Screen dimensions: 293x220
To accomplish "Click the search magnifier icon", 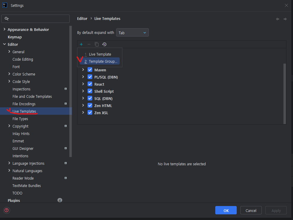I will pyautogui.click(x=7, y=19).
